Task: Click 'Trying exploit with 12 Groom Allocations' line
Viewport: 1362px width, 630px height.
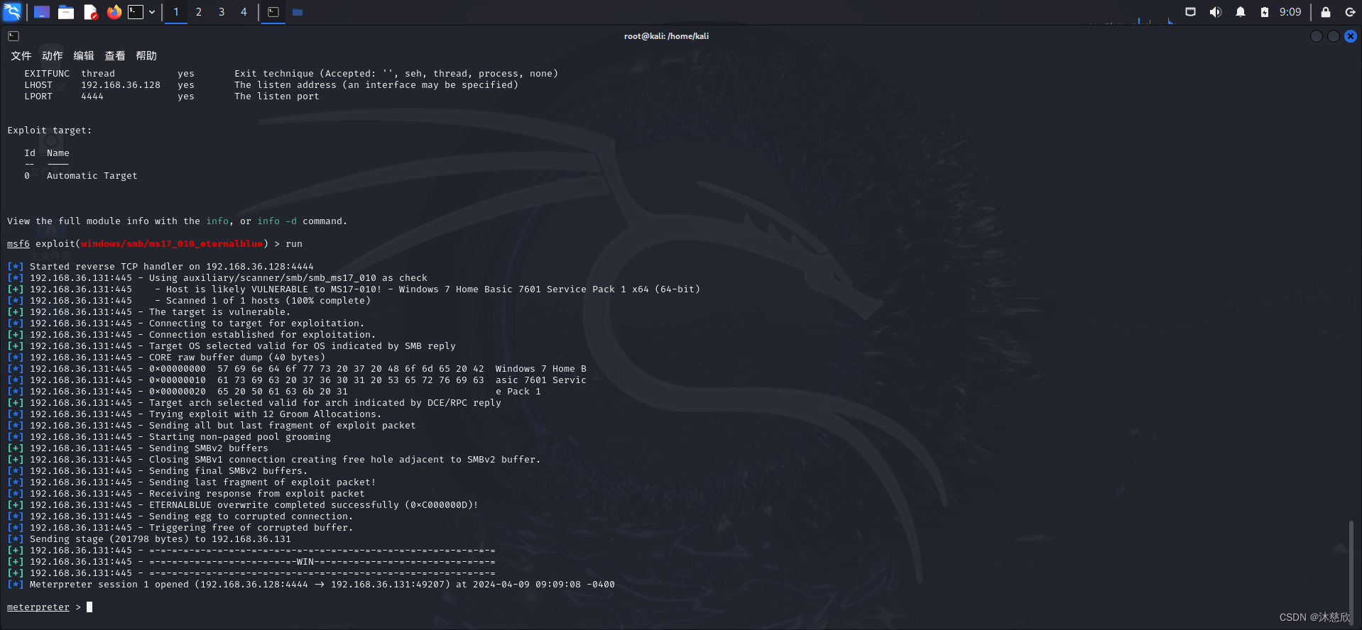Action: (195, 414)
